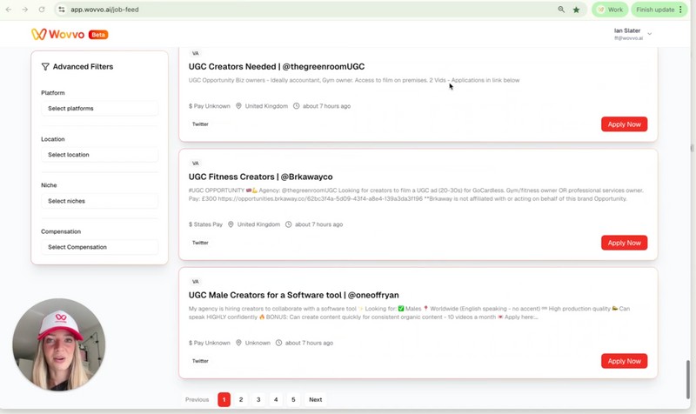This screenshot has height=414, width=696.
Task: Click location pin icon on oneoffryan card
Action: tap(238, 343)
